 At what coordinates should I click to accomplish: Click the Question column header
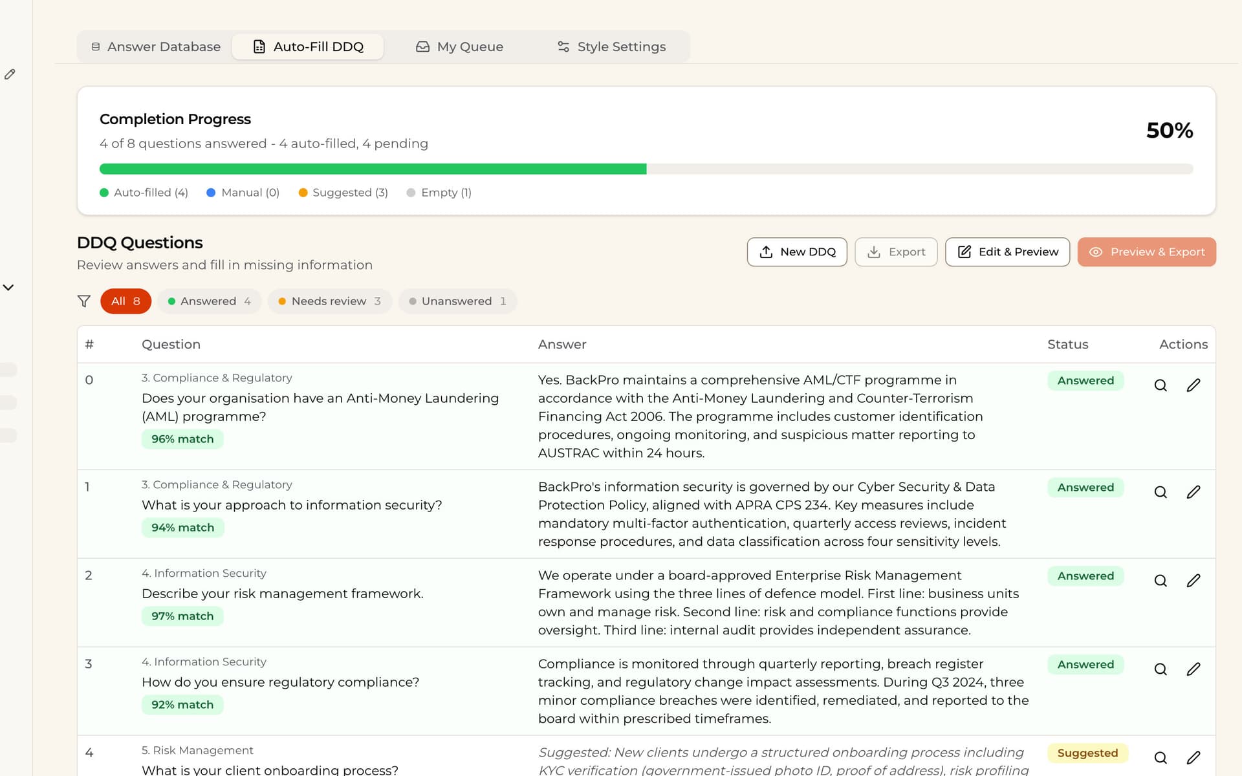tap(171, 345)
